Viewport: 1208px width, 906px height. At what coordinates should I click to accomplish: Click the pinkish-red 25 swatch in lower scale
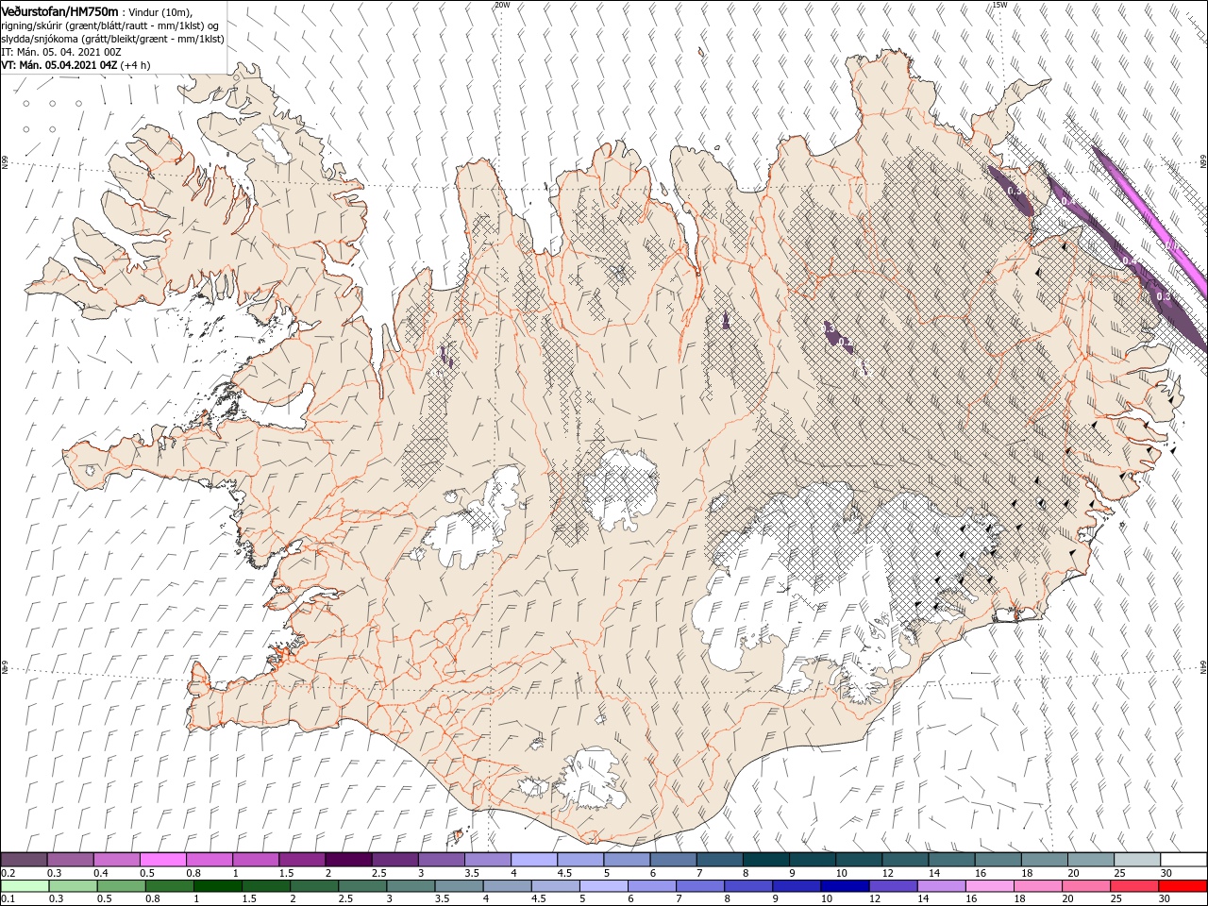point(1134,886)
